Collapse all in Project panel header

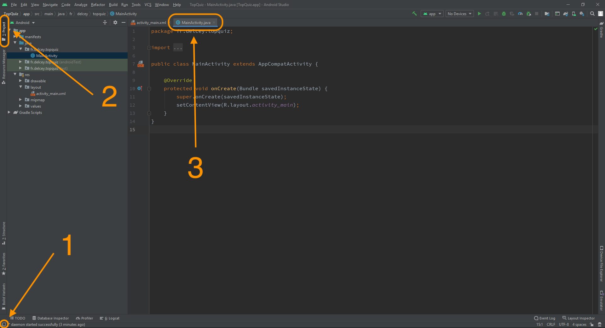tap(105, 22)
